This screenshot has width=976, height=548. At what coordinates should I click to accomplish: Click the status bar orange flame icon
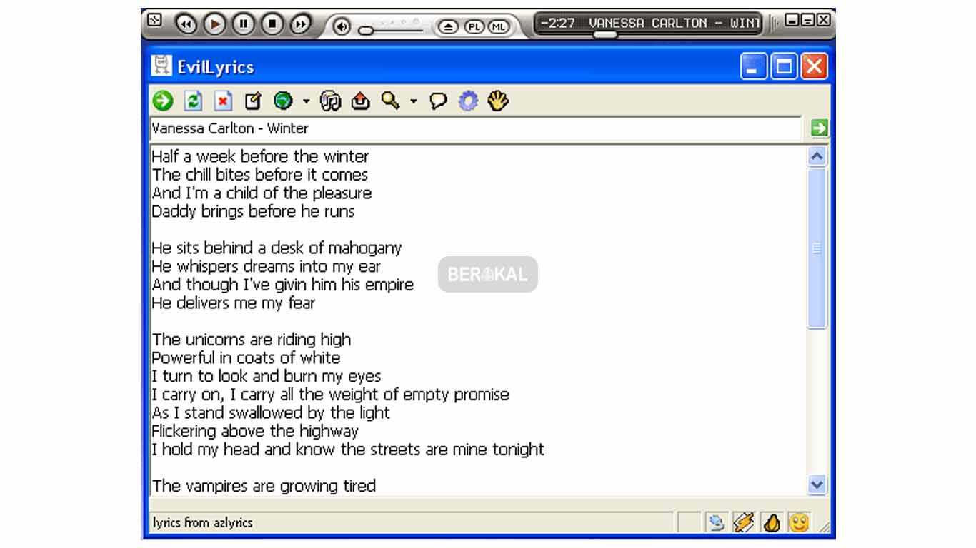772,523
